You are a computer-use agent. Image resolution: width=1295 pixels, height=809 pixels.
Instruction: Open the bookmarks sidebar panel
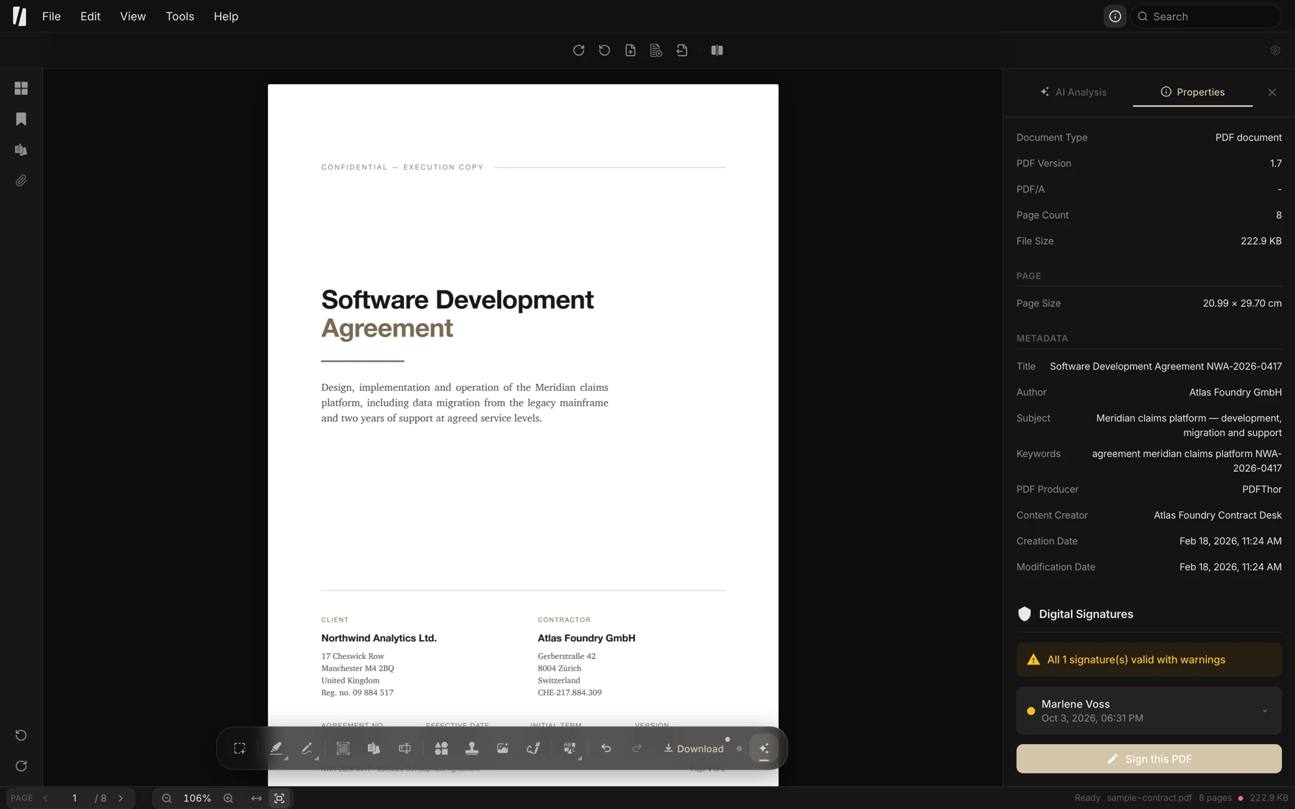tap(21, 119)
